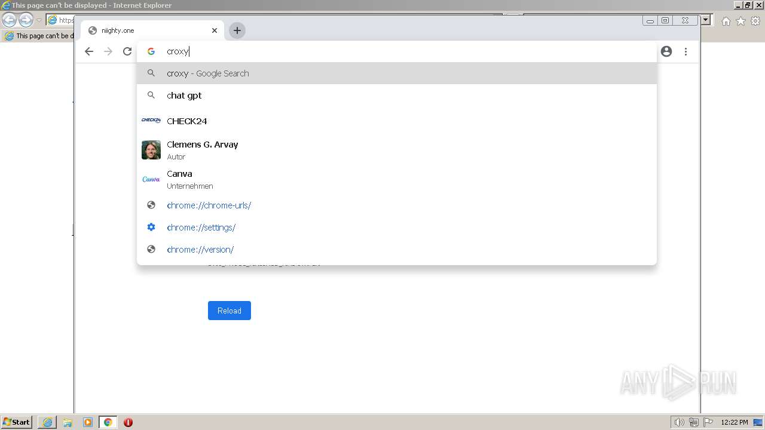Open Internet Explorer's Home icon
This screenshot has width=765, height=430.
[x=726, y=21]
